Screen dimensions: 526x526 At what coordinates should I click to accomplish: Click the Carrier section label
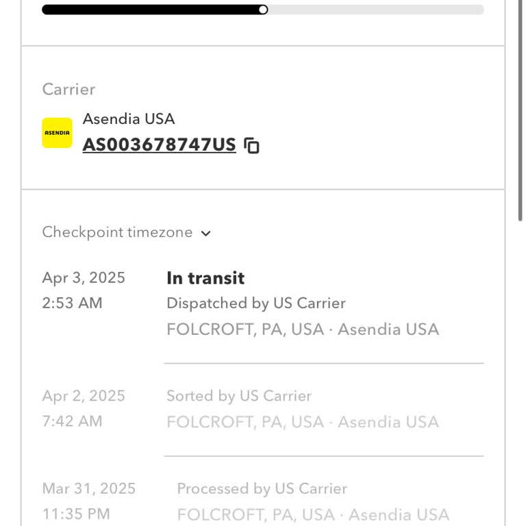click(68, 89)
